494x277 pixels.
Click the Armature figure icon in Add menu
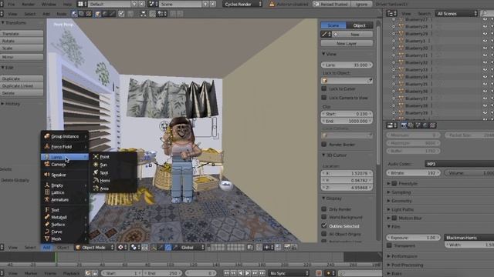(x=47, y=199)
